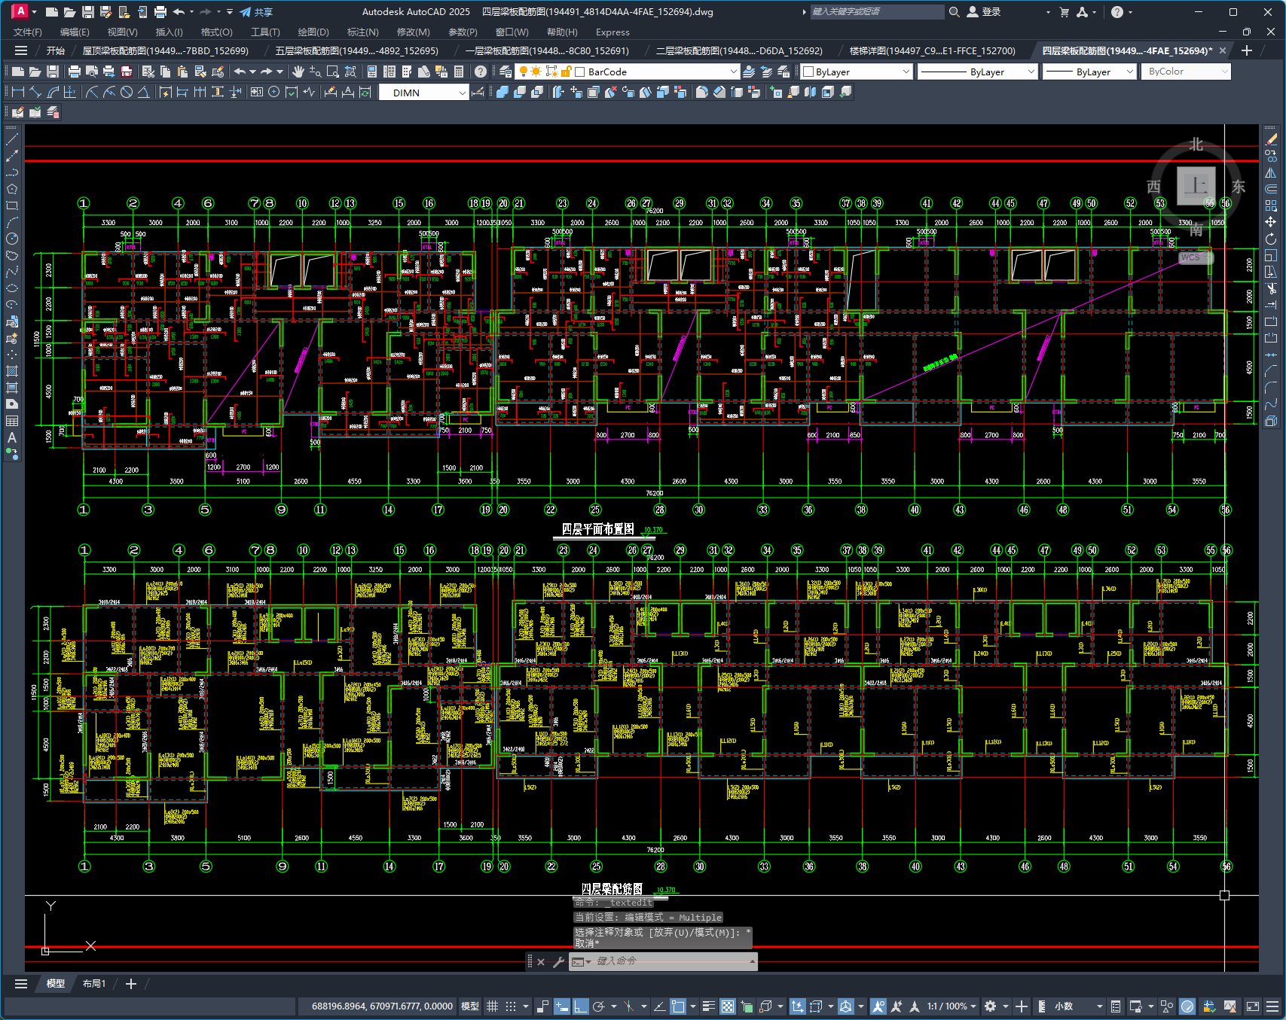Open the QuickCalc calculator icon
This screenshot has width=1286, height=1020.
pos(460,72)
